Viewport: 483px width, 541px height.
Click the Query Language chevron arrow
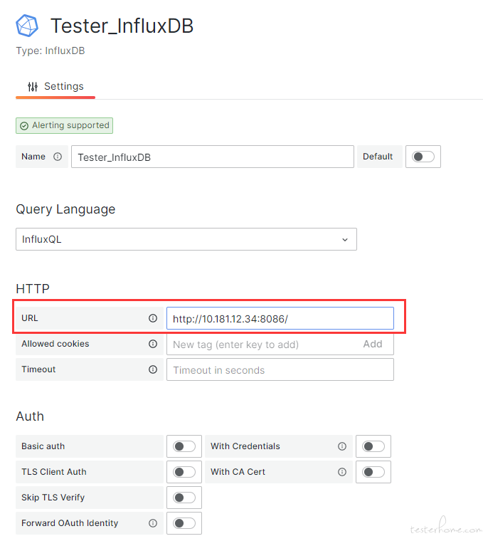click(345, 239)
